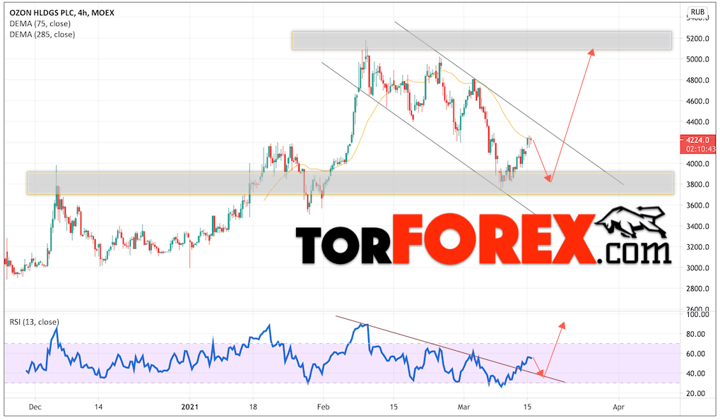The image size is (720, 420).
Task: Click the 4400.0 price axis label
Action: pyautogui.click(x=697, y=122)
